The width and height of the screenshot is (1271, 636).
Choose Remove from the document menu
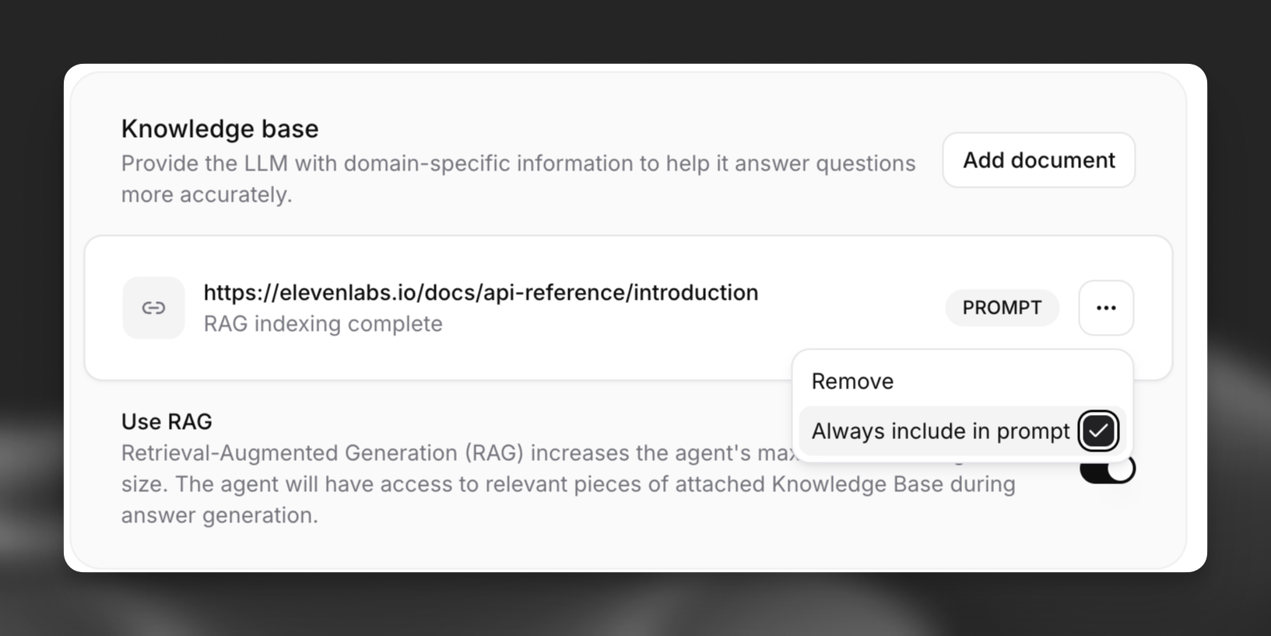tap(852, 381)
